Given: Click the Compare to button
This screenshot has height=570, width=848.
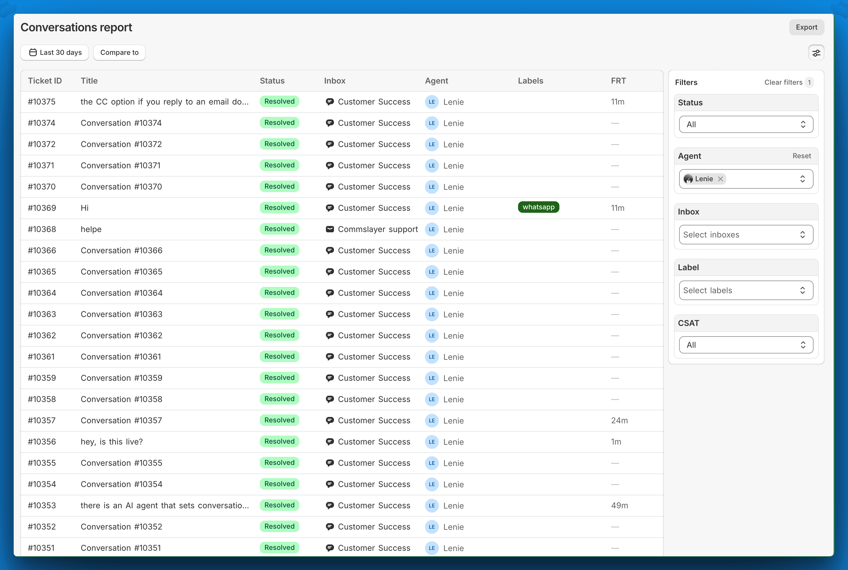Looking at the screenshot, I should (x=119, y=52).
